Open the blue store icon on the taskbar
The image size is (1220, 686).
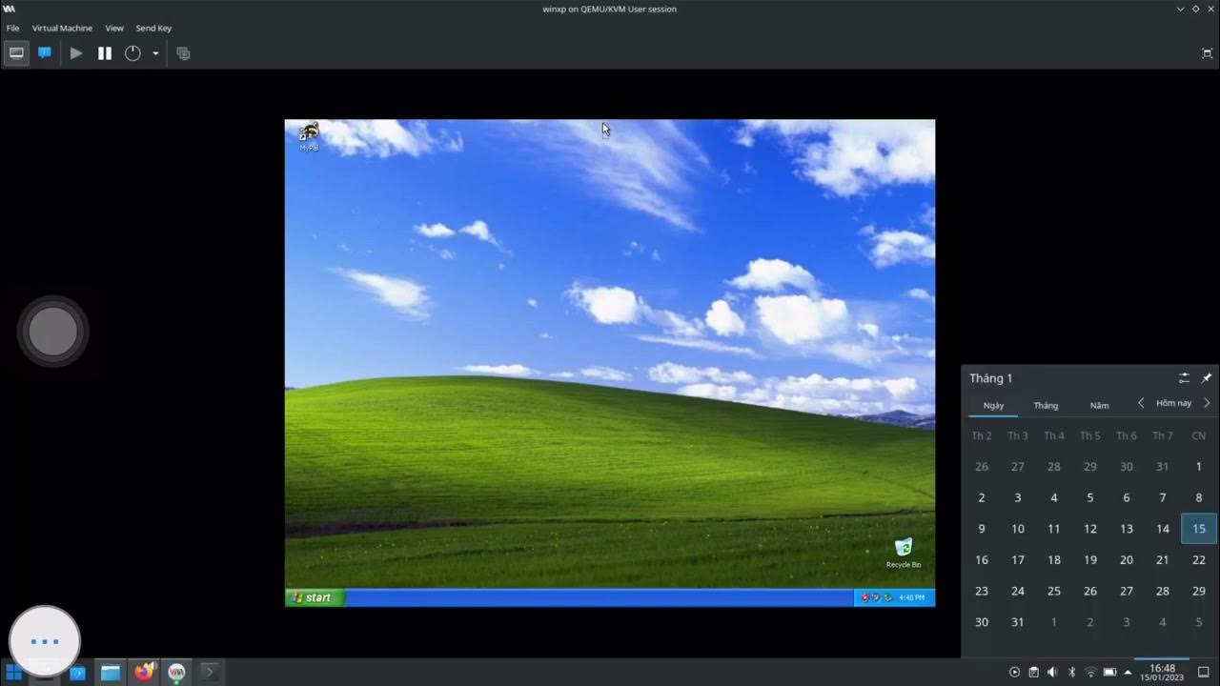click(77, 673)
